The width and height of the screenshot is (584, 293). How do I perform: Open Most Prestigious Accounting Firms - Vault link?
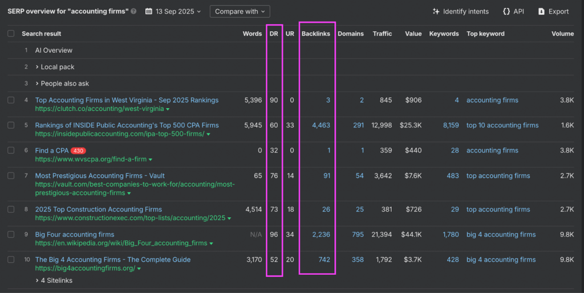(100, 176)
